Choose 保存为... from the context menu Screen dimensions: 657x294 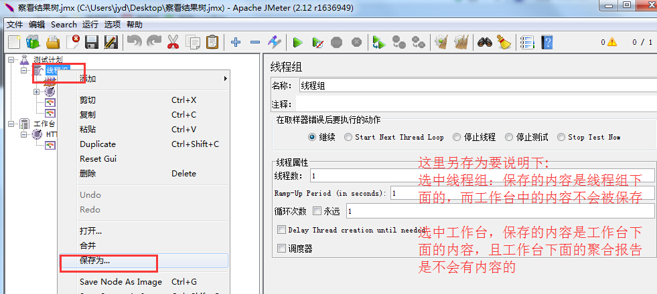tap(95, 261)
